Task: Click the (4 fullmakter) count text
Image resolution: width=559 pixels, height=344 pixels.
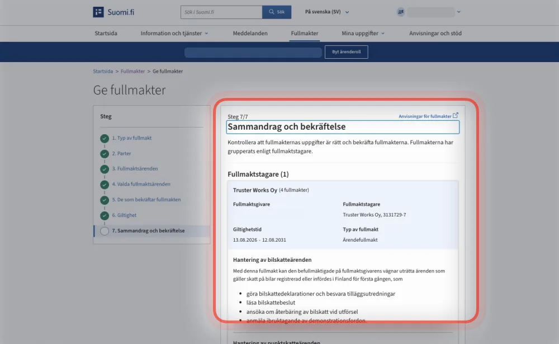Action: pos(294,190)
